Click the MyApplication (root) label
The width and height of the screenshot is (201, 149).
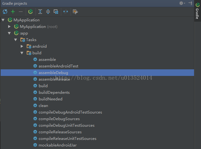39,27
